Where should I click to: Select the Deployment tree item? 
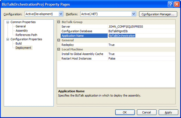[x=24, y=48]
